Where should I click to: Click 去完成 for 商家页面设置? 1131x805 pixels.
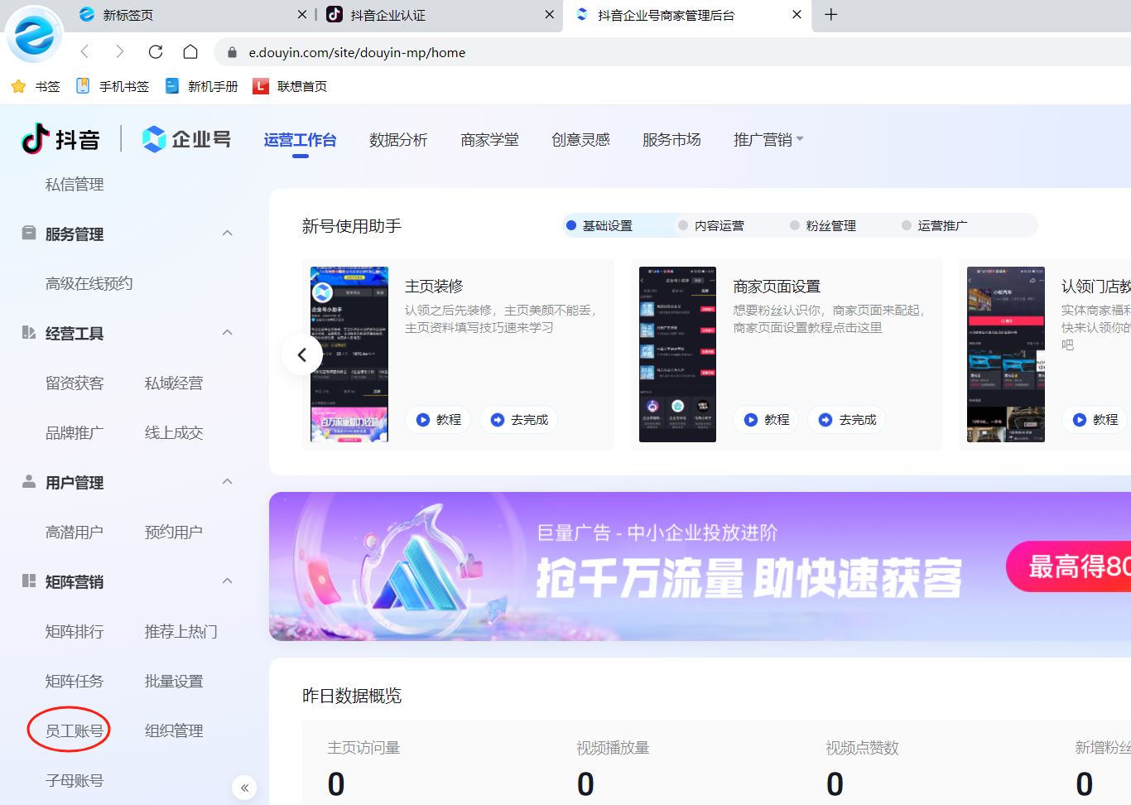click(847, 420)
